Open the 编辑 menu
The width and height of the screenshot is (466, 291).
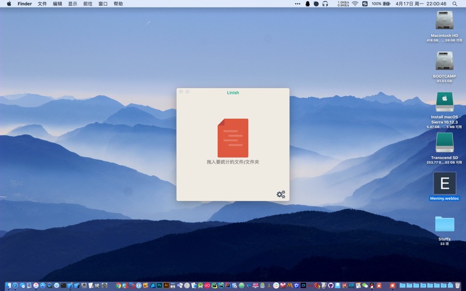(x=57, y=3)
